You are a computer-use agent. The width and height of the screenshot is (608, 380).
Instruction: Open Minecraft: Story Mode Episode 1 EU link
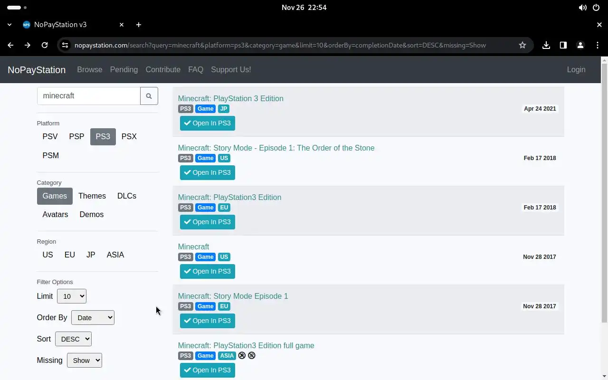233,296
